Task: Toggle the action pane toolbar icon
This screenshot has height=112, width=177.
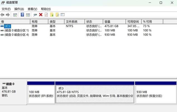Action: pyautogui.click(x=28, y=15)
